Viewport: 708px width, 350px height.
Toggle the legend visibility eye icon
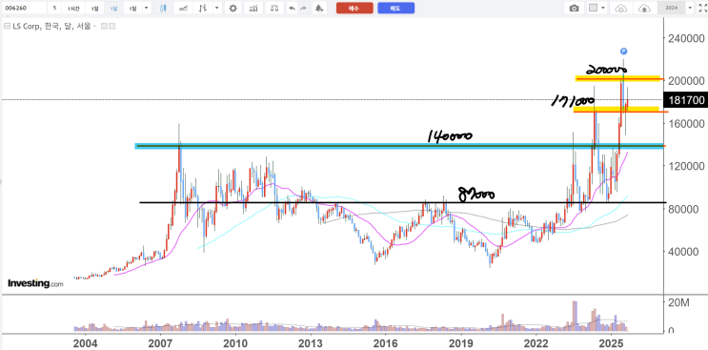pos(104,27)
